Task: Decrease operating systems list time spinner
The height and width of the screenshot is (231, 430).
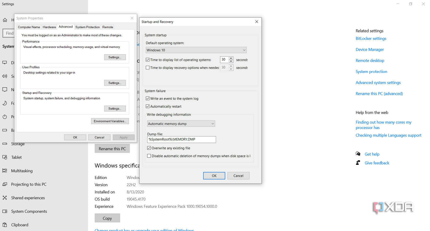Action: [231, 61]
